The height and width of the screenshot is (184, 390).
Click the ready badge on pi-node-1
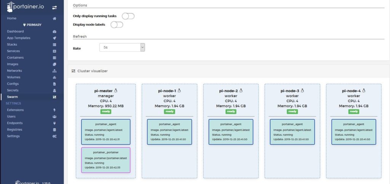(x=169, y=112)
